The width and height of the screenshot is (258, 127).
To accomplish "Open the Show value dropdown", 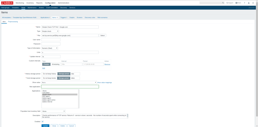I will click(69, 82).
